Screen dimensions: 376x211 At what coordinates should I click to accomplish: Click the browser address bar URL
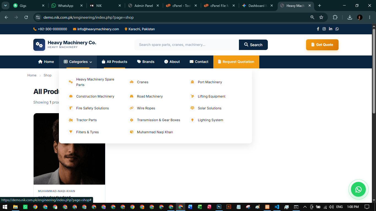tap(89, 17)
